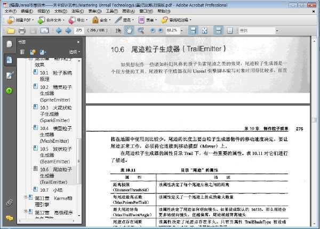The width and height of the screenshot is (320, 229).
Task: Click the zoom out minus button
Action: [x=153, y=30]
